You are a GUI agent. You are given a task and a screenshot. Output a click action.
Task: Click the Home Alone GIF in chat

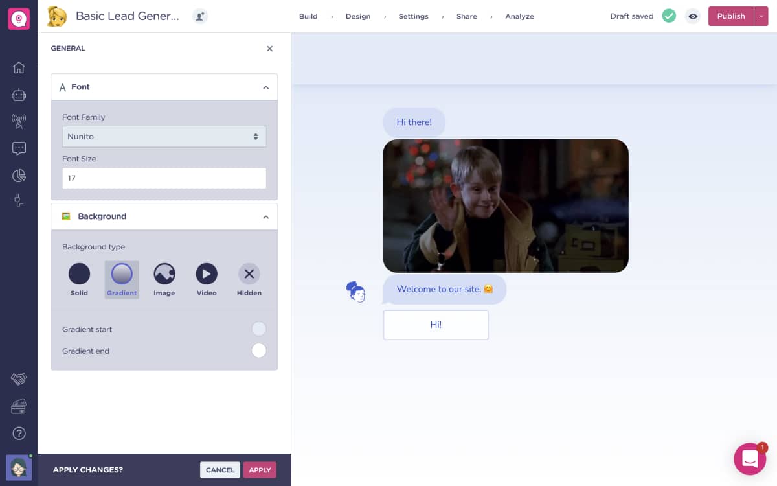[506, 206]
